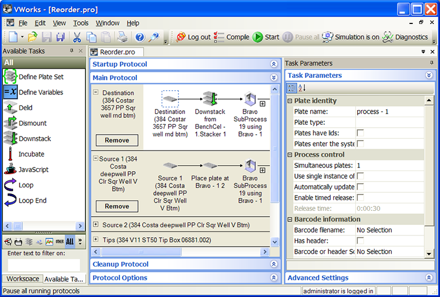Click the green Start protocol icon
The height and width of the screenshot is (297, 440).
258,37
